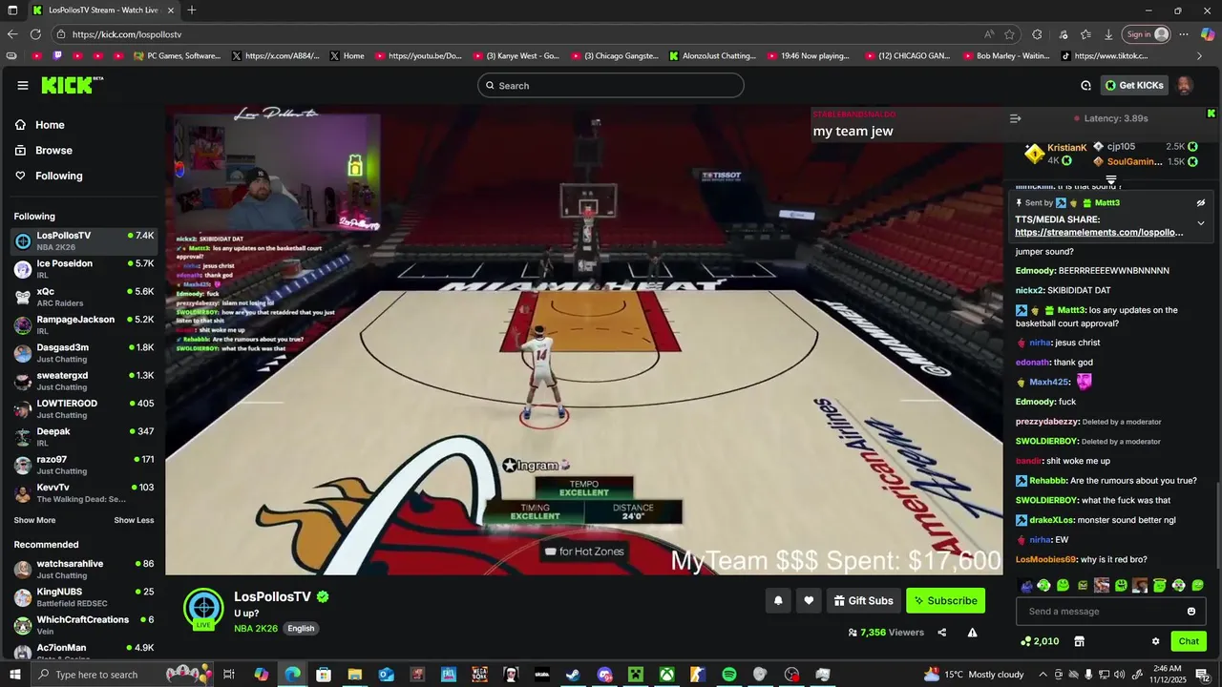
Task: Open the LOWTIERGOD followed channel
Action: [x=84, y=408]
